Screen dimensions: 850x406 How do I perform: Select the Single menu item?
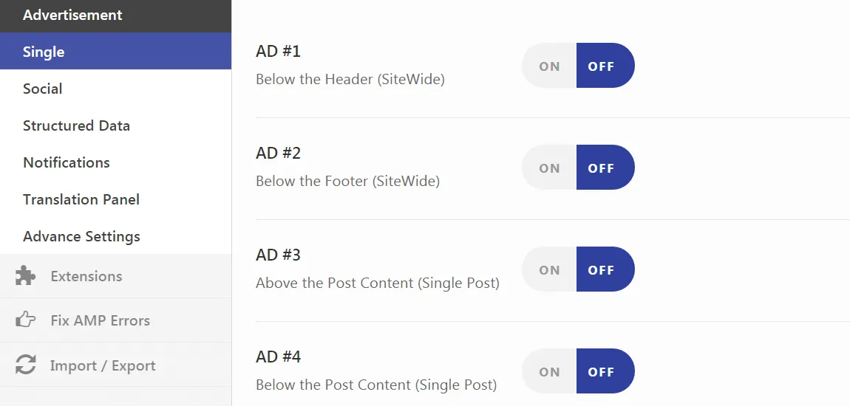click(44, 52)
